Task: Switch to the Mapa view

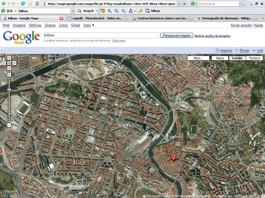Action: (220, 58)
